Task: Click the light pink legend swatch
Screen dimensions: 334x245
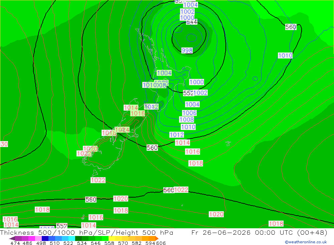Action: (38, 238)
